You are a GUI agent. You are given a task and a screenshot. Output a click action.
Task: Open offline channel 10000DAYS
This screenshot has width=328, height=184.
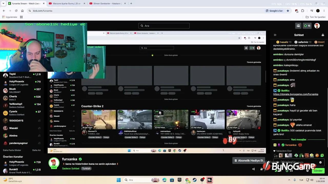click(22, 121)
